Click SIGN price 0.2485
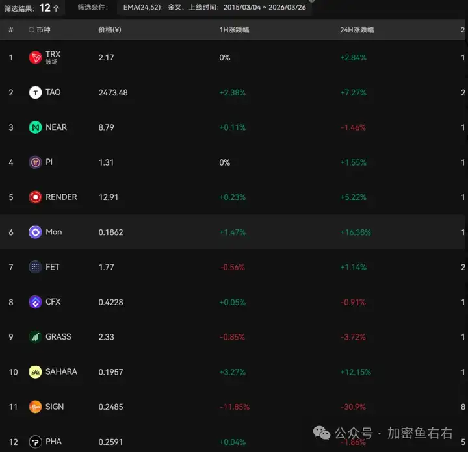This screenshot has height=452, width=468. (110, 407)
